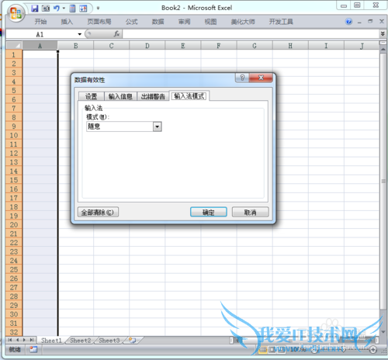
Task: Click the calculator icon in quick access toolbar
Action: (73, 9)
